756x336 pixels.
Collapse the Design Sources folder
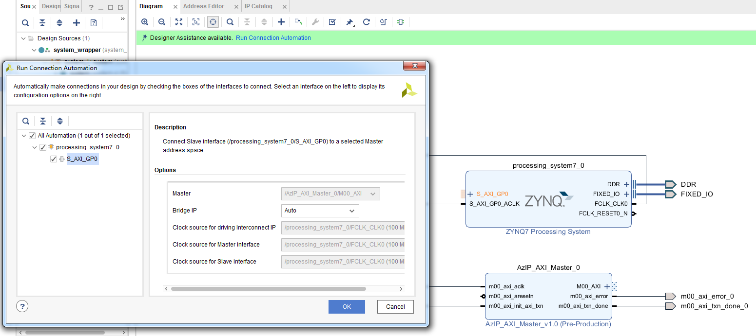23,38
